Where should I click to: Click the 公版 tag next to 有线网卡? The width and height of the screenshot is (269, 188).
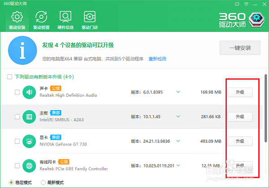pos(64,162)
